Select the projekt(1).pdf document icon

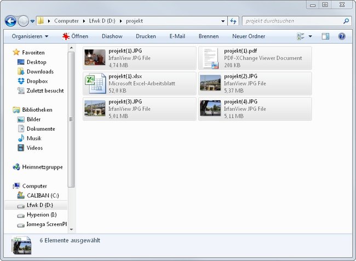tap(210, 59)
